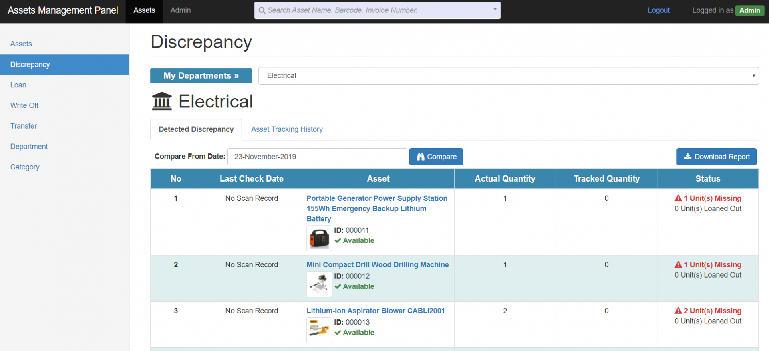This screenshot has width=769, height=351.
Task: Open Lithium-Ion Aspirator Blower CABLI2001 link
Action: [376, 311]
